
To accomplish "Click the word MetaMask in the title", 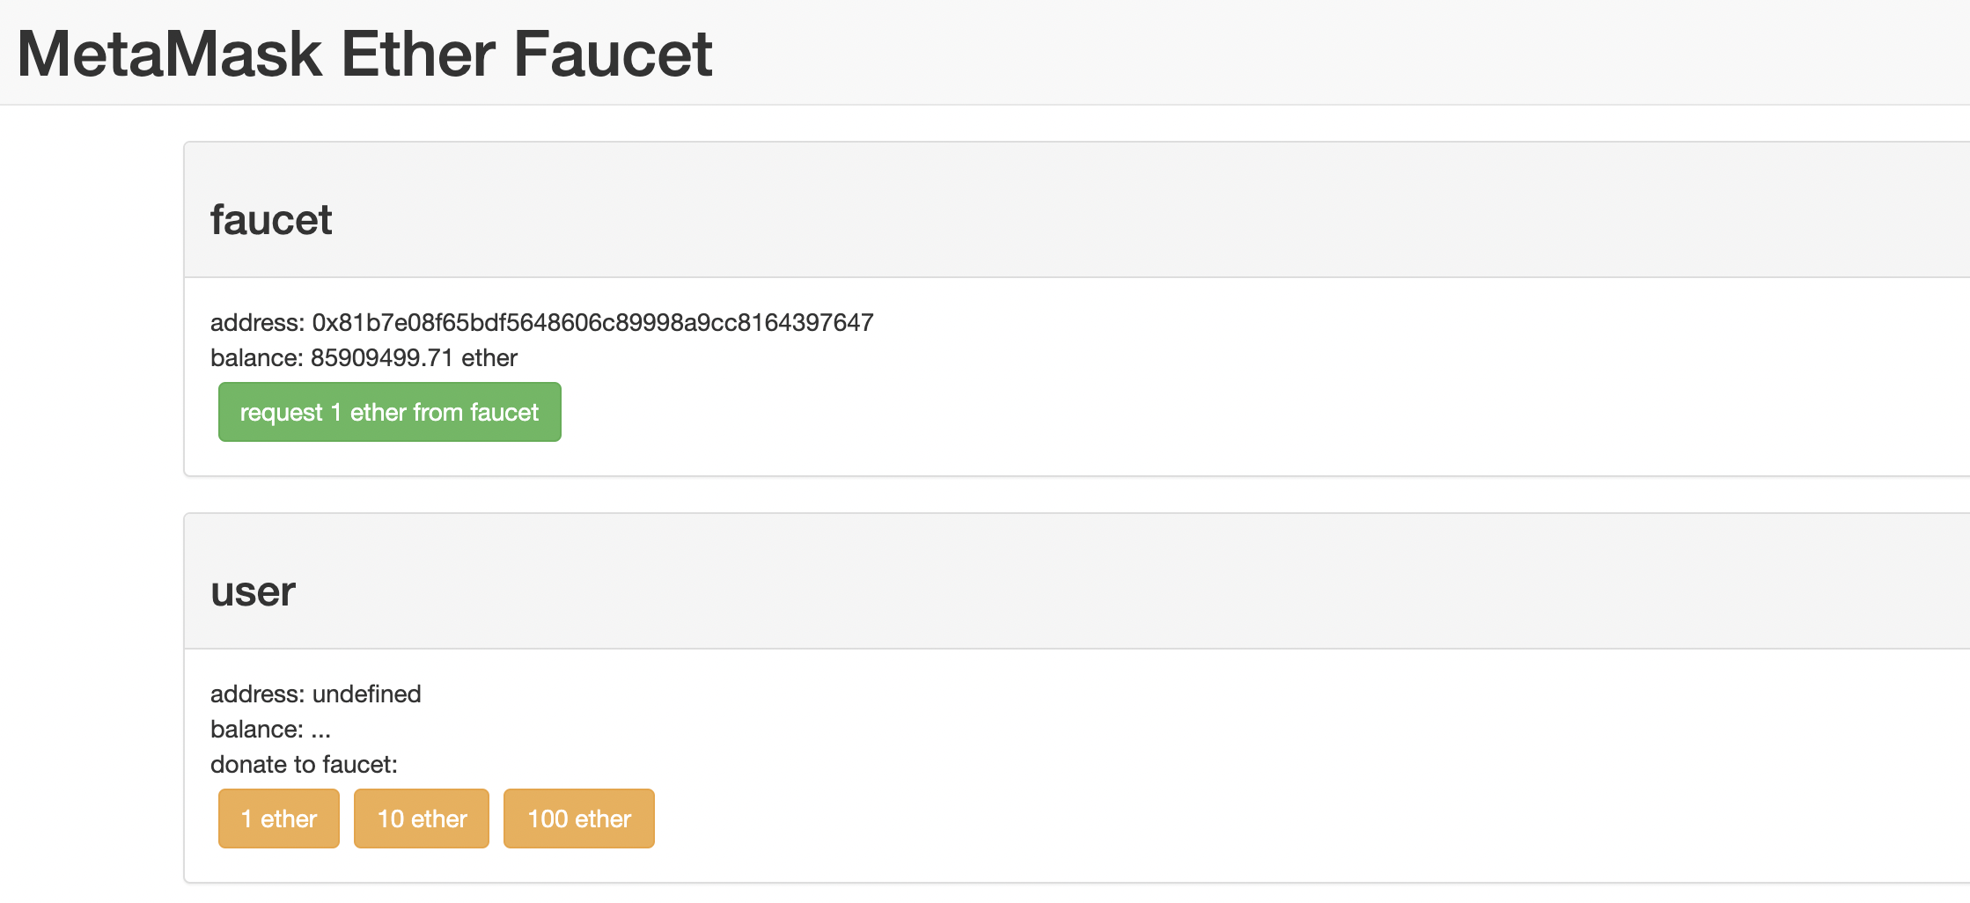I will pyautogui.click(x=170, y=54).
